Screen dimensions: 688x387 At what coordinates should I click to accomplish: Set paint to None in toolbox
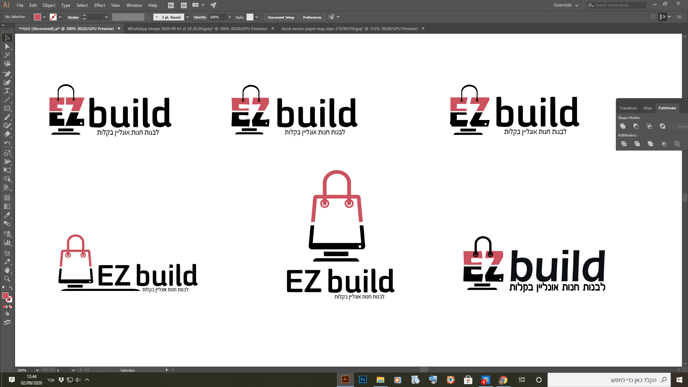(x=10, y=307)
